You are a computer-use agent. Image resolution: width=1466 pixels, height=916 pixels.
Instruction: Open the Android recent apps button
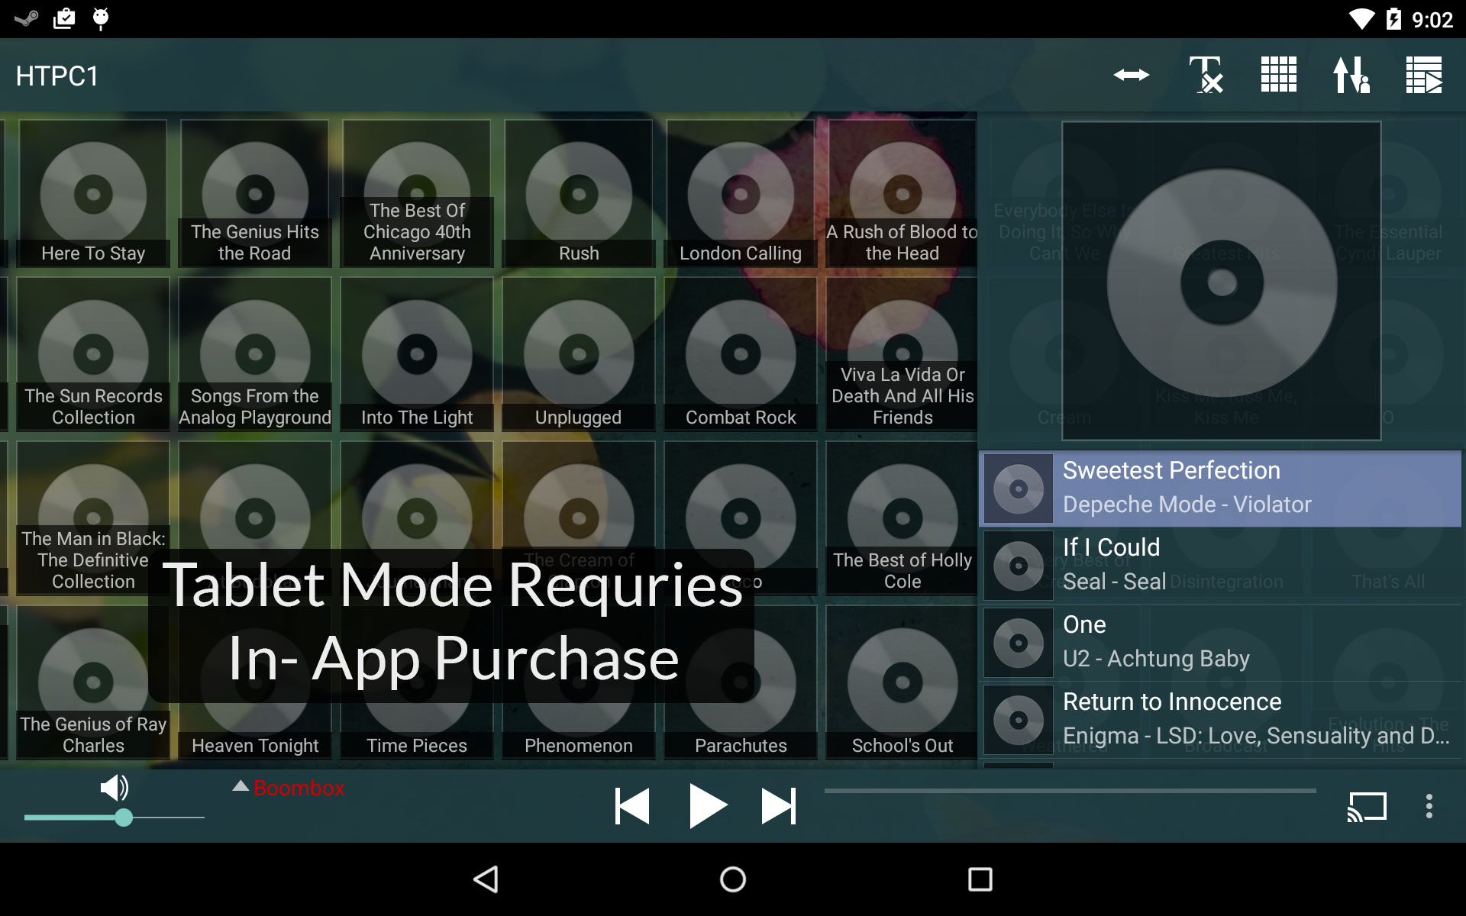[x=980, y=879]
